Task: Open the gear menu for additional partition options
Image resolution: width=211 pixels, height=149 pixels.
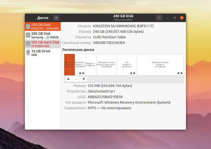Action: [x=83, y=79]
